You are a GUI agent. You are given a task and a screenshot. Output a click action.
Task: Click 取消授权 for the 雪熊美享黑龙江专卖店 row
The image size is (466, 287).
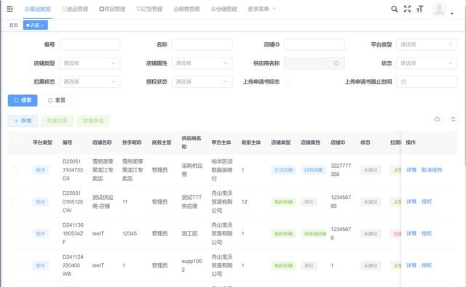pyautogui.click(x=432, y=170)
